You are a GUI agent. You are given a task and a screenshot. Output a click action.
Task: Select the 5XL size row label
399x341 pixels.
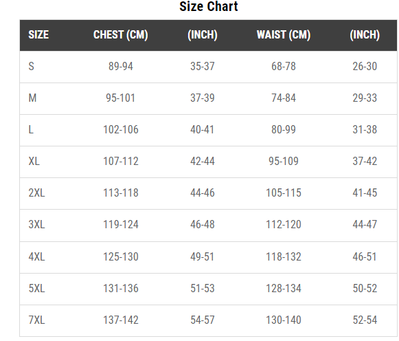click(36, 289)
